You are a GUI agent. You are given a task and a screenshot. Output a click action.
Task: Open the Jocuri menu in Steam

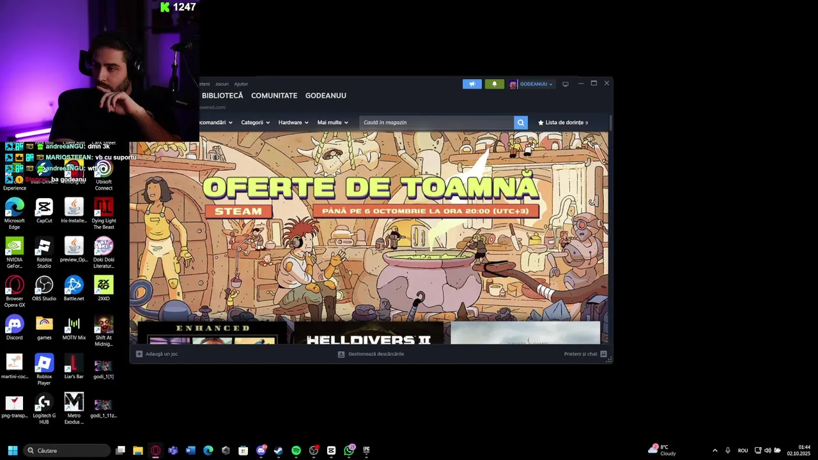(x=222, y=84)
